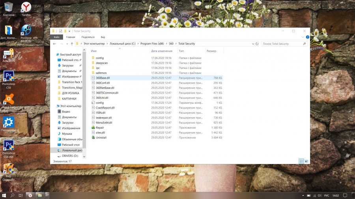
Task: Refresh the Total Security folder view
Action: pos(257,44)
